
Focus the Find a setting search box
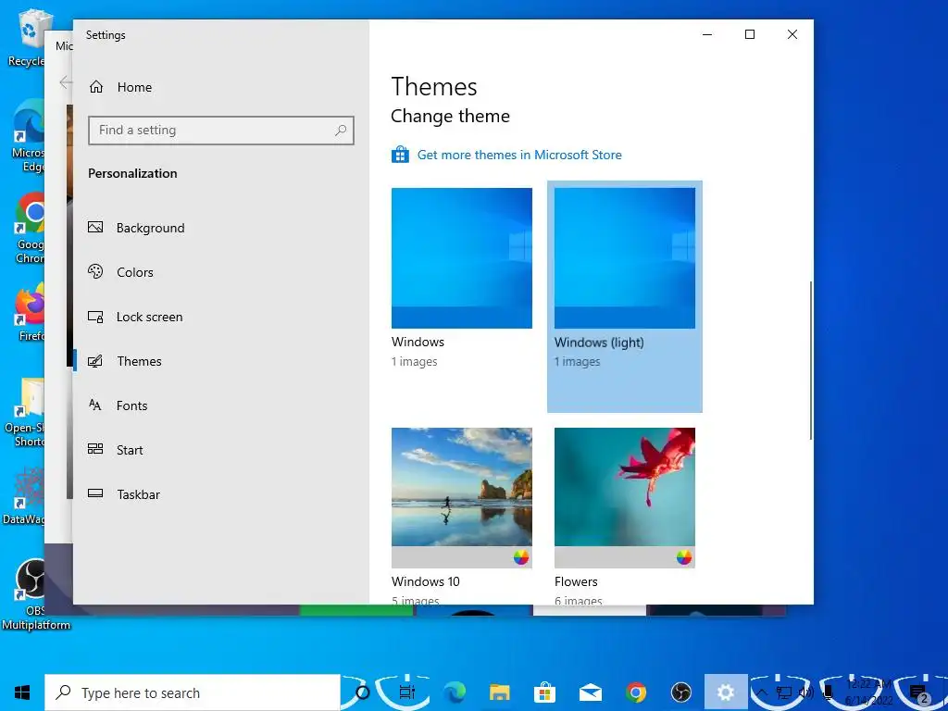coord(221,130)
